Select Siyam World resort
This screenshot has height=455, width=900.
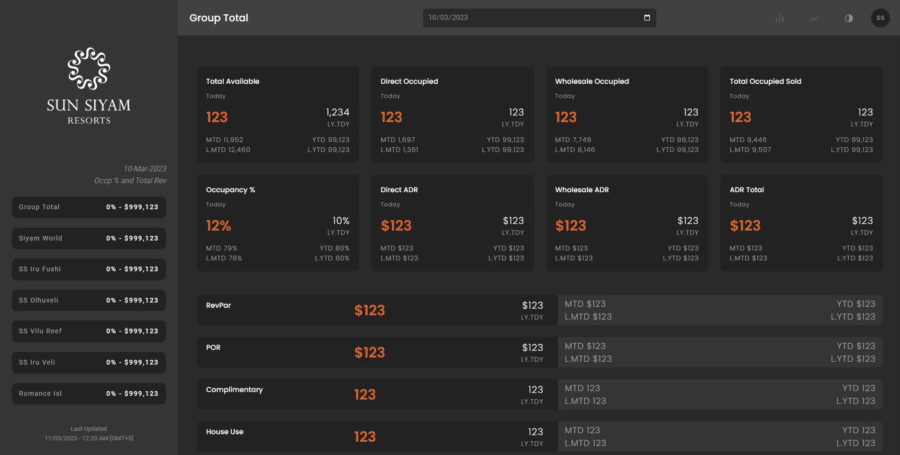pyautogui.click(x=89, y=238)
